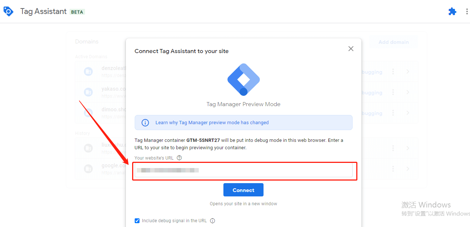The image size is (470, 227).
Task: Click the 'yakaso.co' domain name text
Action: 114,89
